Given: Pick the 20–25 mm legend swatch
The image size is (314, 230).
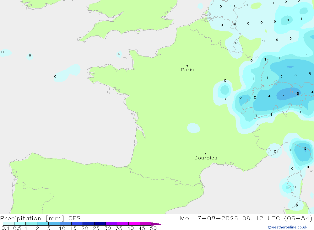Looking at the screenshot, I should point(89,224).
